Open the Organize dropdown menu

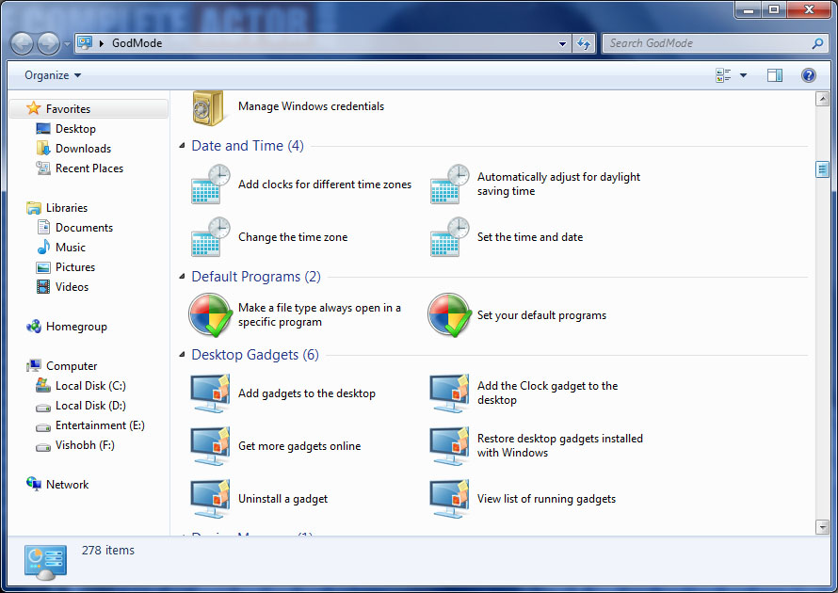click(x=53, y=75)
